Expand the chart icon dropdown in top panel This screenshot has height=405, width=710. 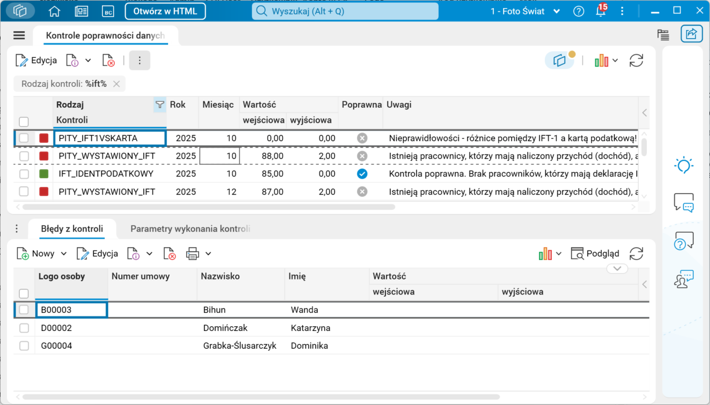click(615, 61)
